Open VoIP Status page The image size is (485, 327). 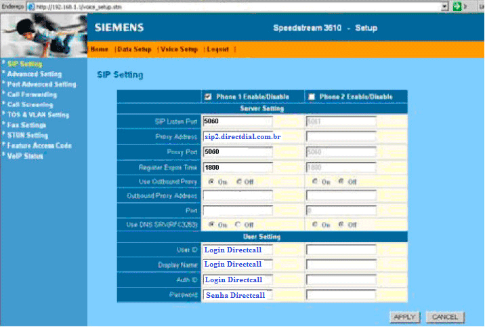tap(25, 156)
